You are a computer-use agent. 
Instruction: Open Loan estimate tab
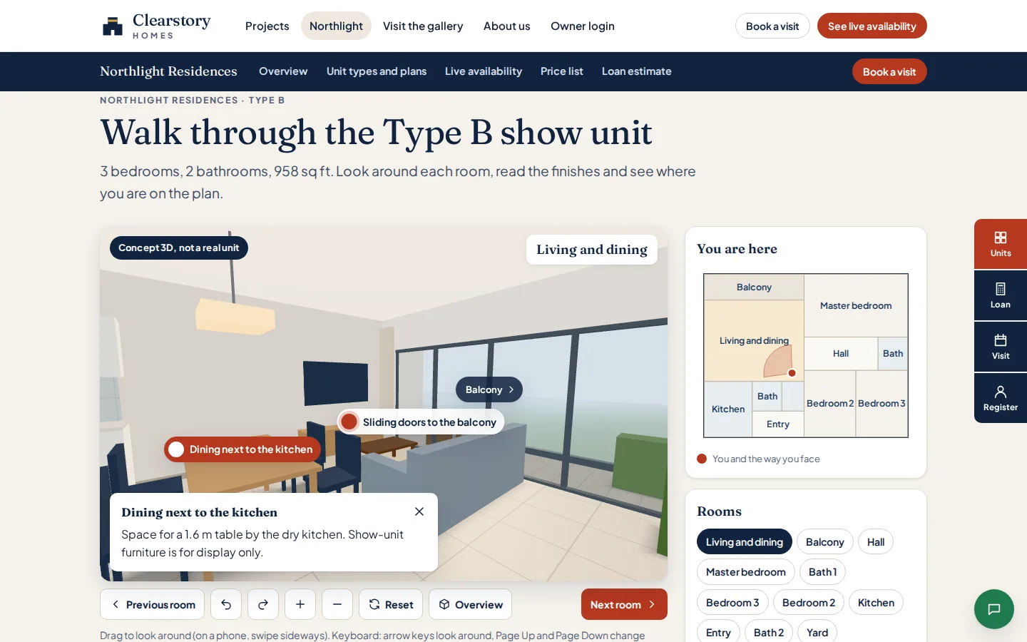637,71
